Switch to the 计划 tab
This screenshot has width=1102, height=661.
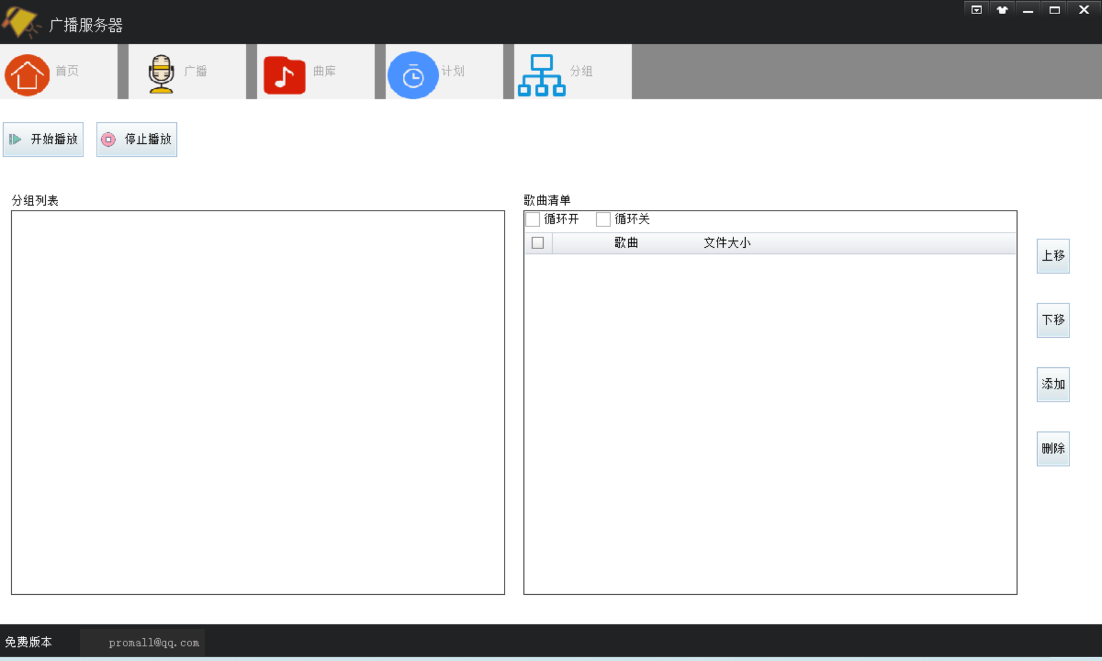point(443,72)
